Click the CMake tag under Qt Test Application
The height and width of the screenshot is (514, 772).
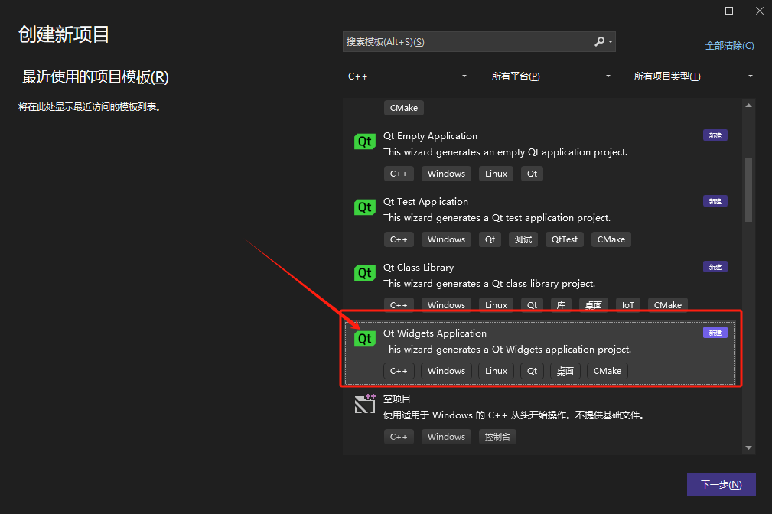(611, 239)
